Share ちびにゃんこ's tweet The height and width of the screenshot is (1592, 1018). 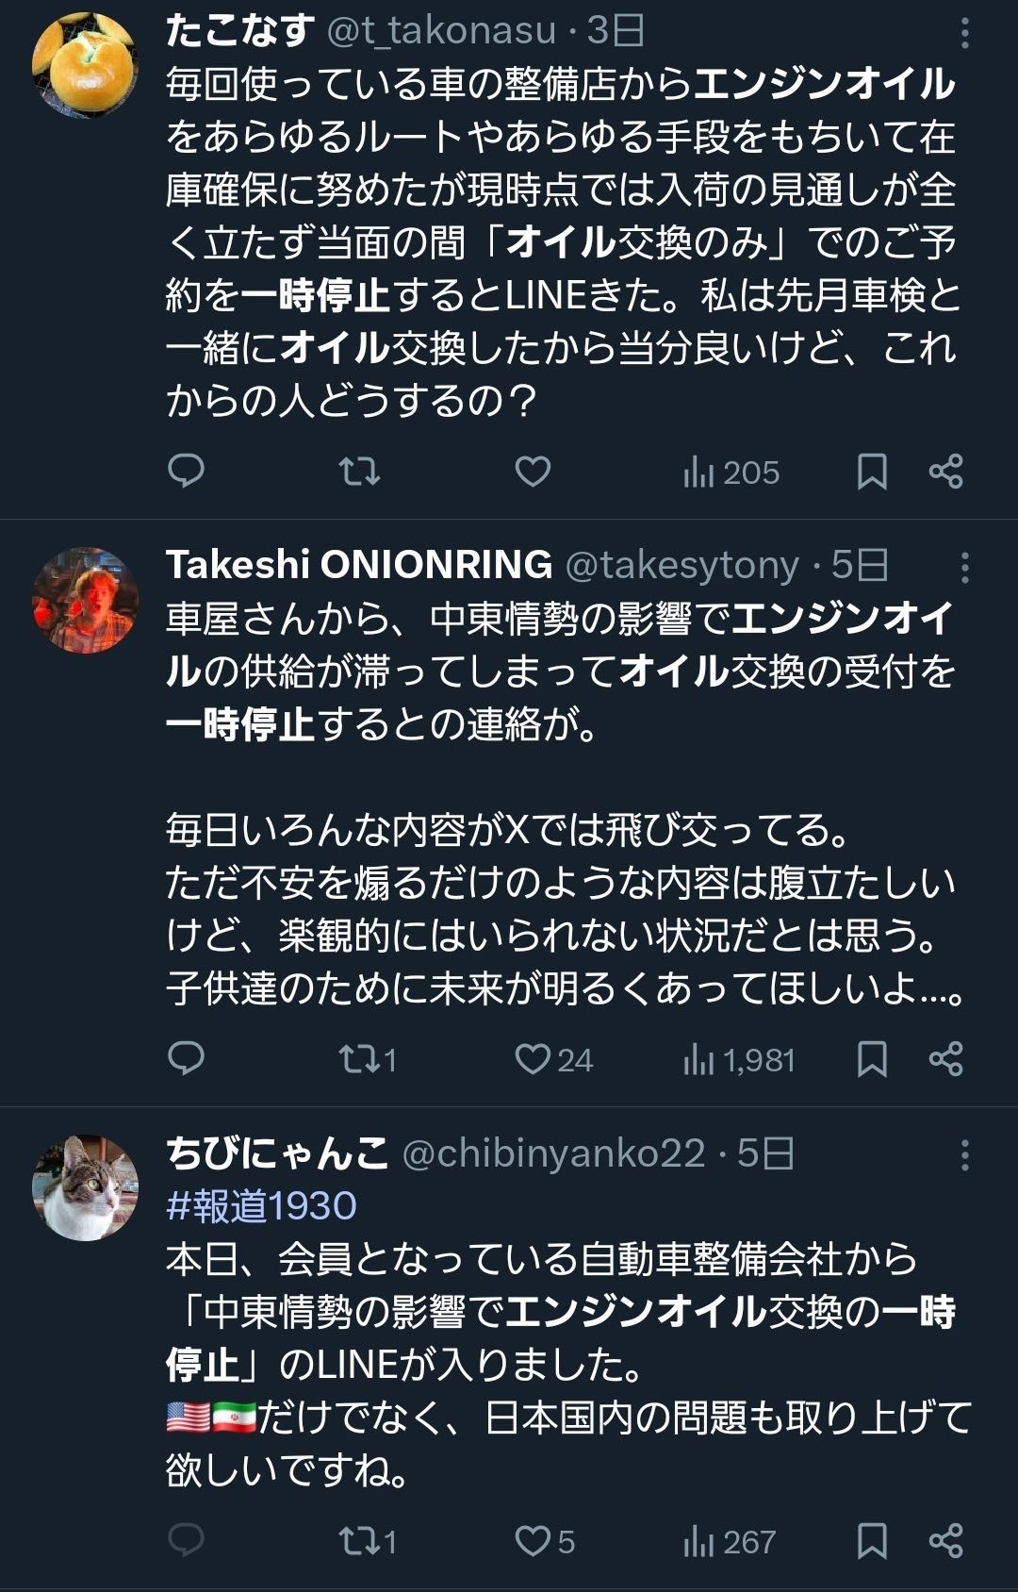(945, 1540)
